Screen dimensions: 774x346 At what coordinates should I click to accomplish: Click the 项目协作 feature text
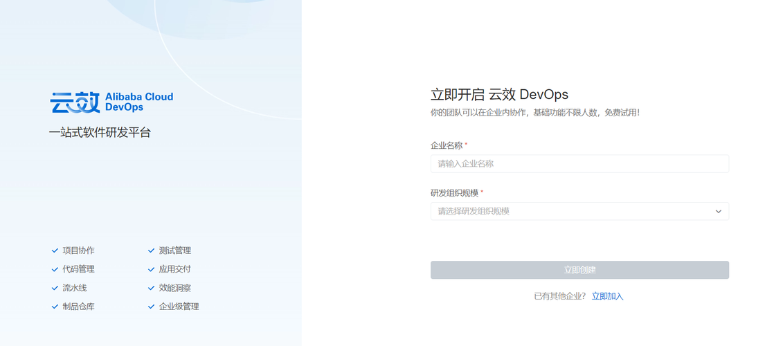coord(78,251)
